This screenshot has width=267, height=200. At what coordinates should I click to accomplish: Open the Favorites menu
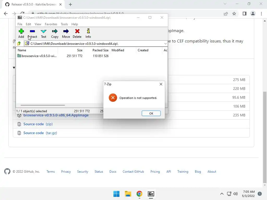[x=51, y=24]
